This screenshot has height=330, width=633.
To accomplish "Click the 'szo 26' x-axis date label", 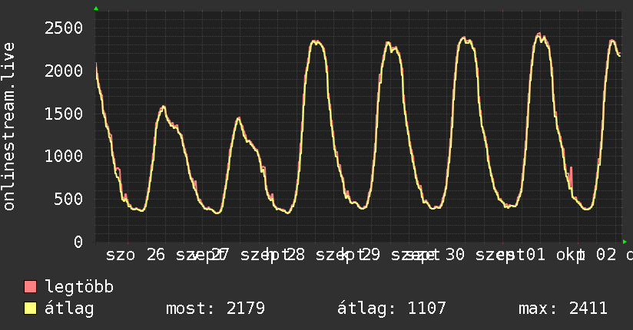I will [136, 255].
